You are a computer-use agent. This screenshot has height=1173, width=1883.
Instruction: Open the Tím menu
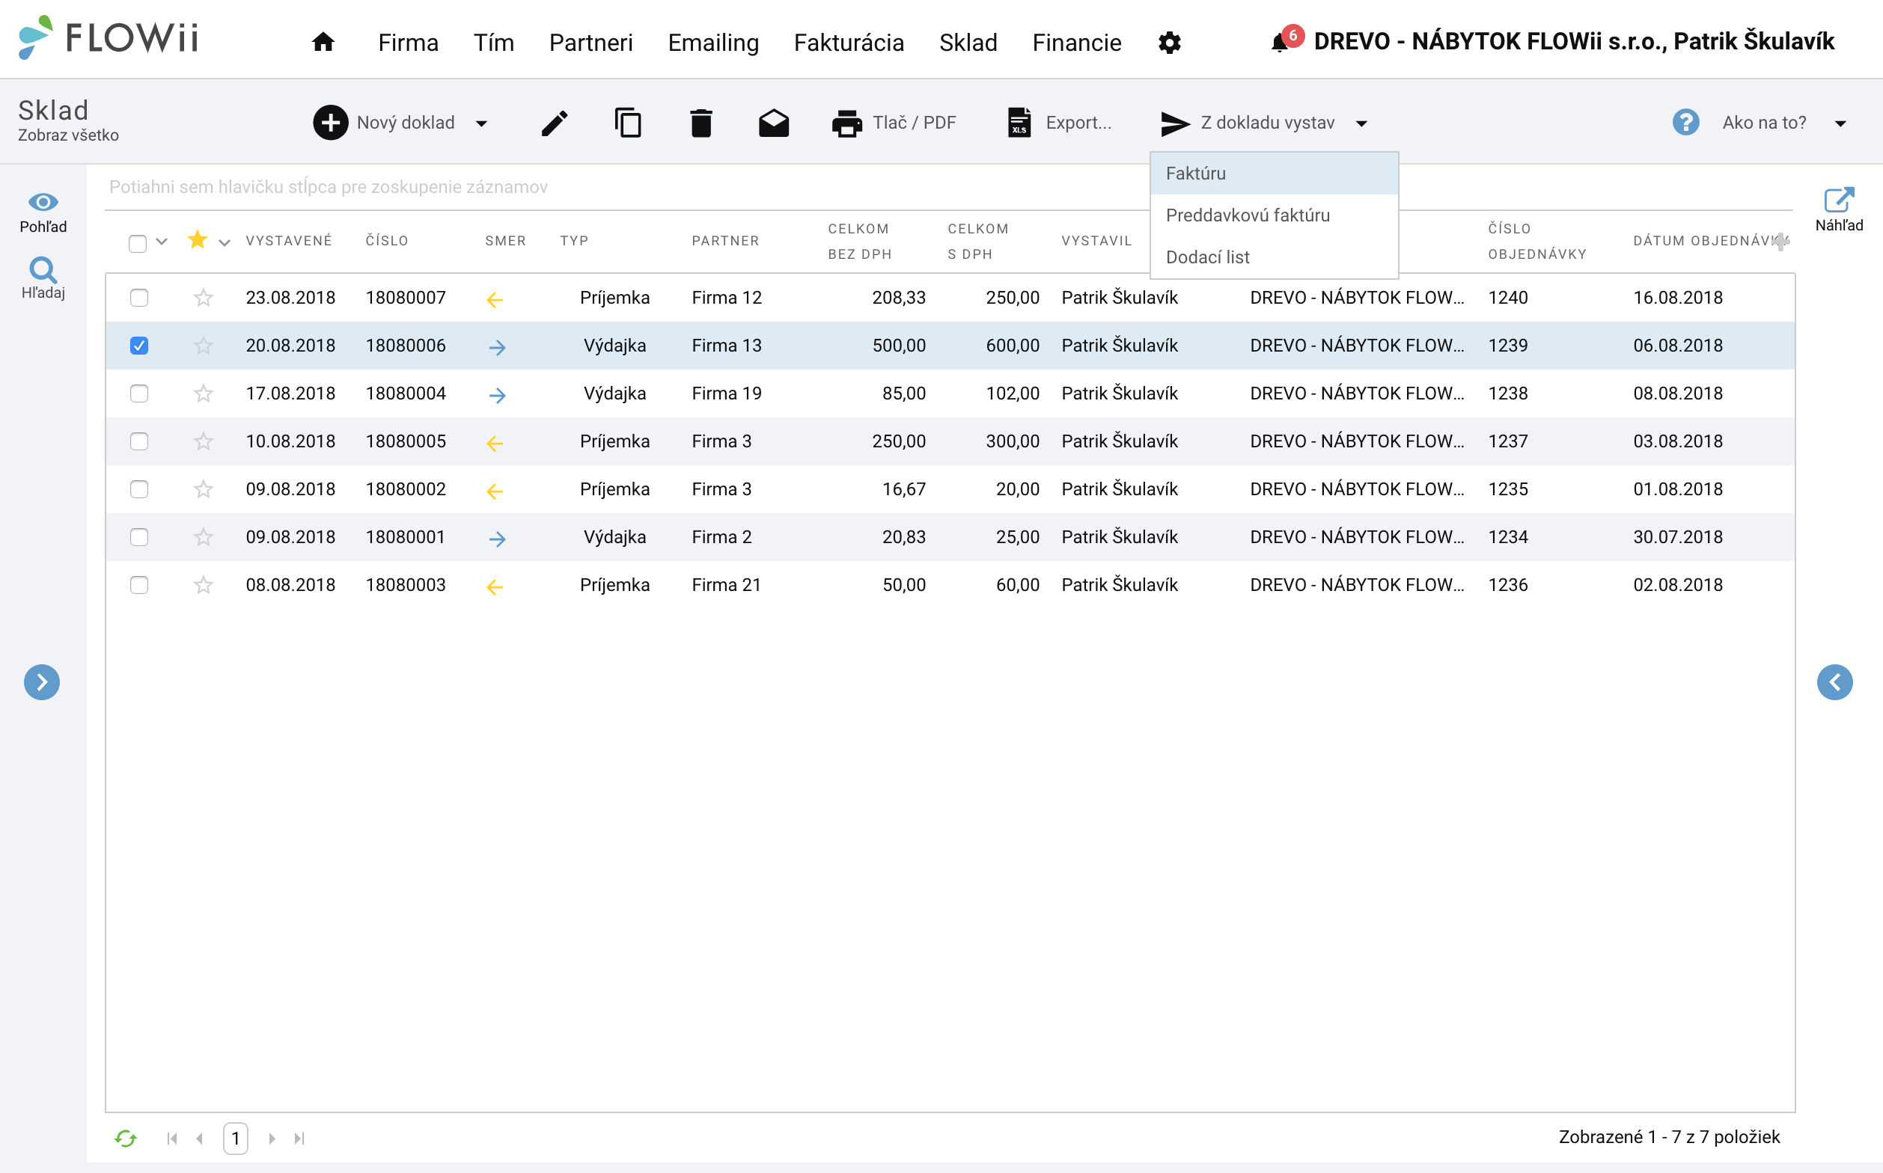494,43
